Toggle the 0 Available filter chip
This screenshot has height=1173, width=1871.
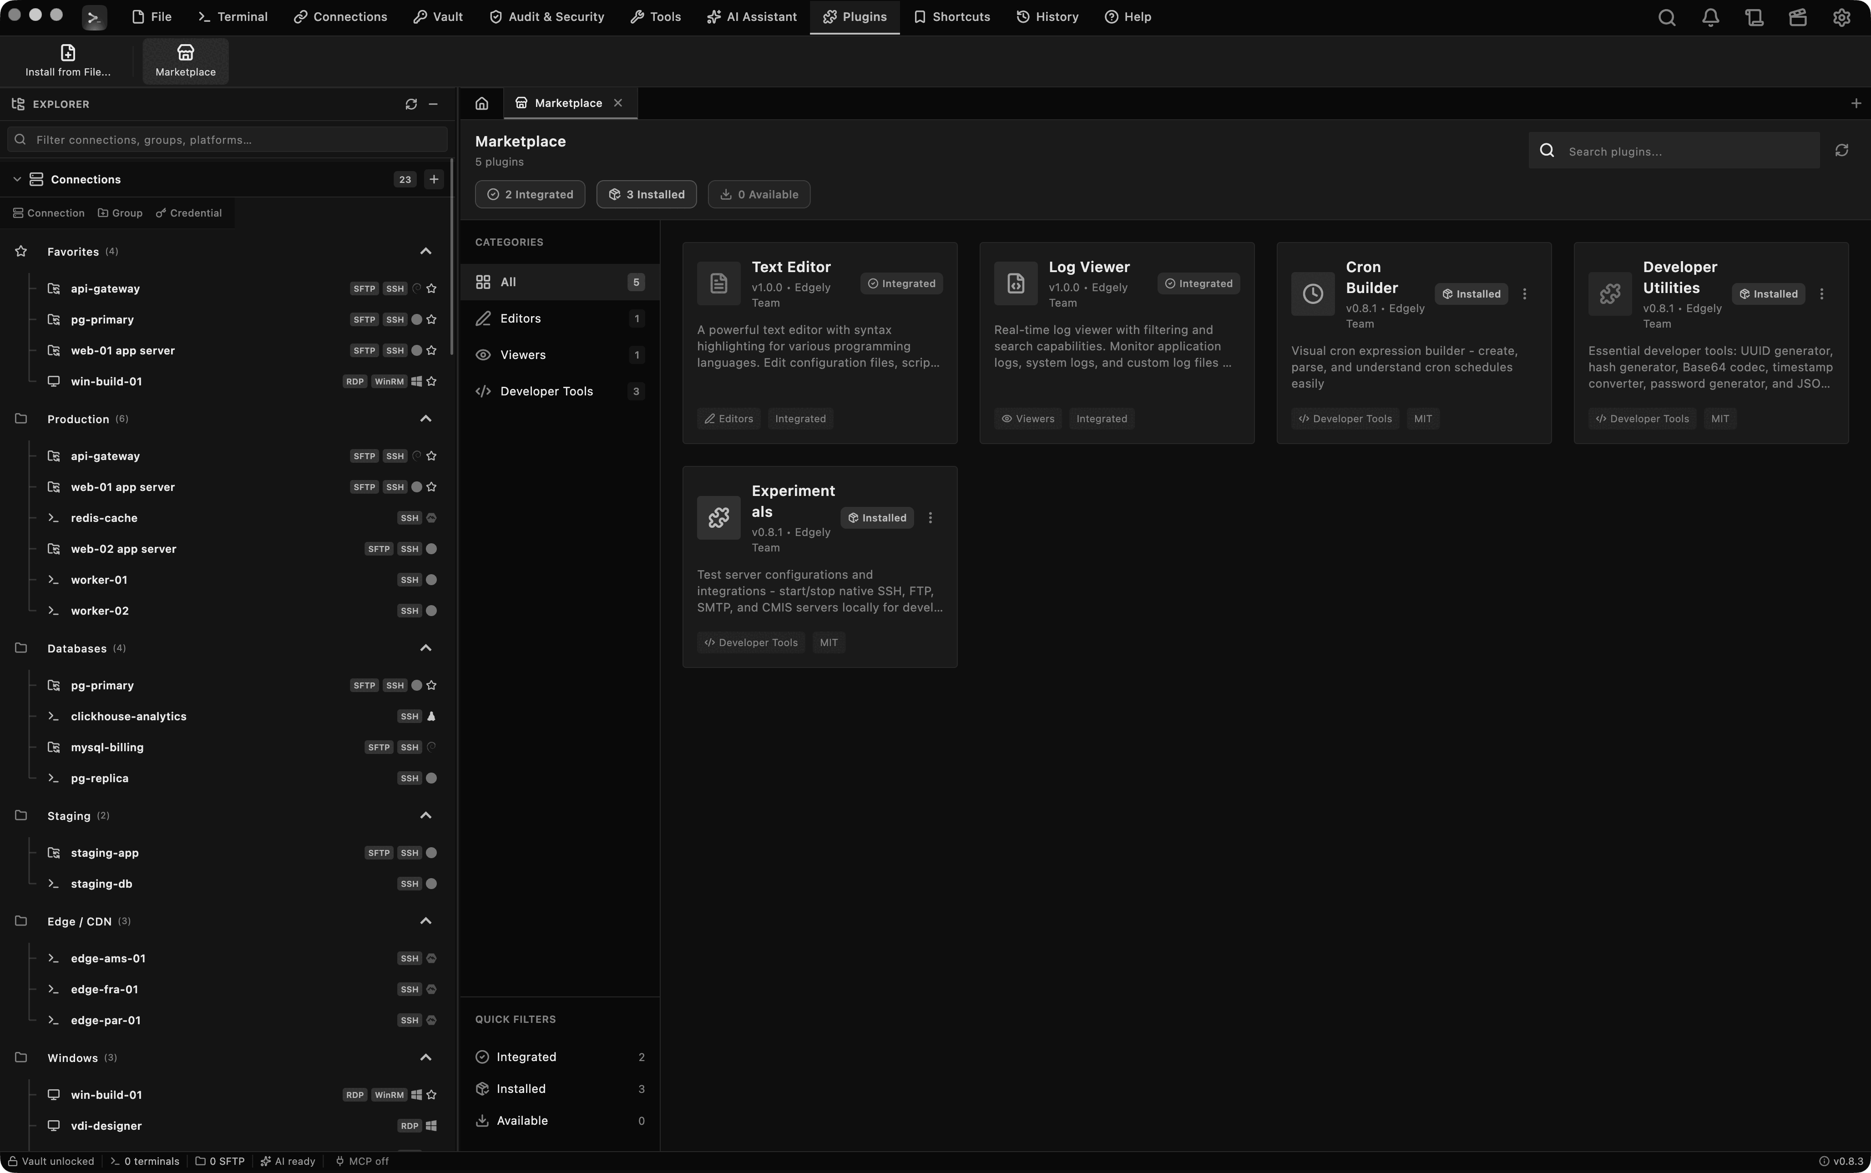(x=759, y=195)
